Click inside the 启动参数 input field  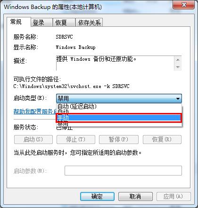click(x=123, y=171)
